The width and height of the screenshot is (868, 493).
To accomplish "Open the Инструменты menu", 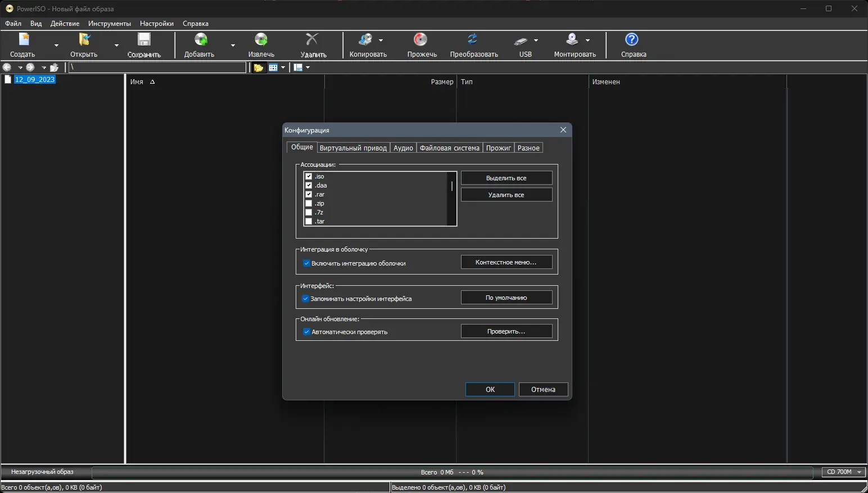I will coord(110,24).
